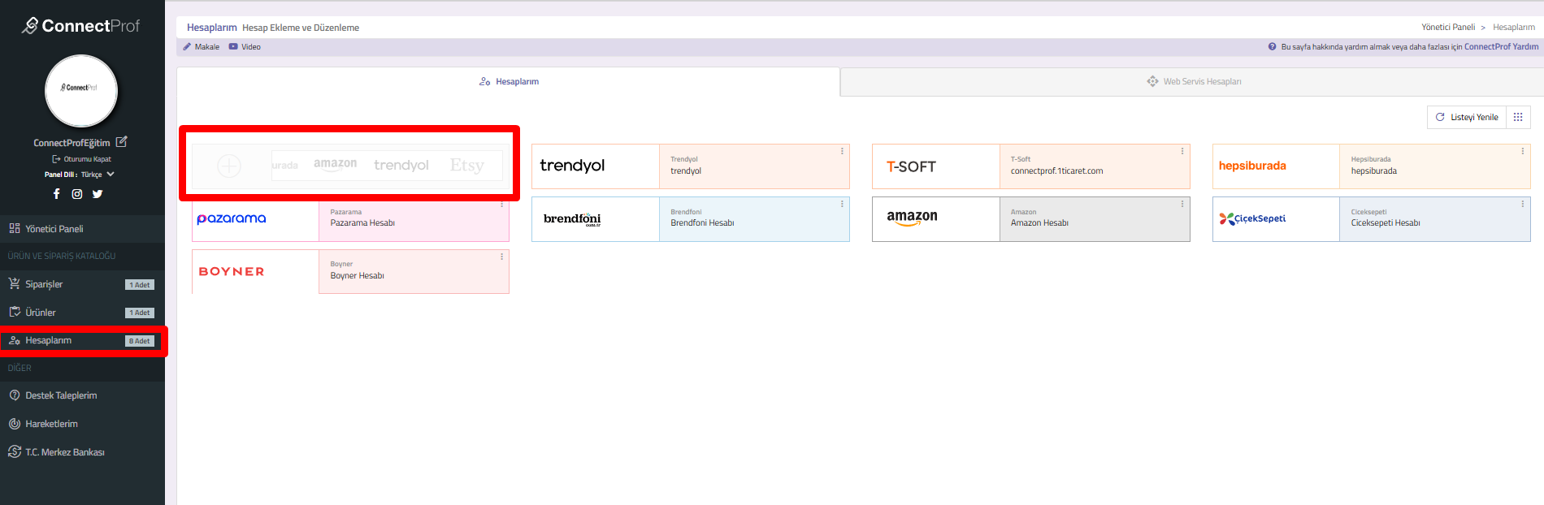Viewport: 1544px width, 505px height.
Task: Select Amazon Hesabı account name
Action: click(x=1039, y=223)
